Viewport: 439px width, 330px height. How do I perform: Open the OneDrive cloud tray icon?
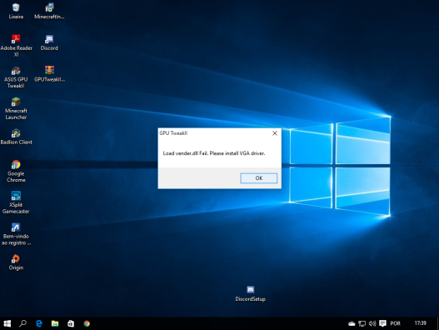point(352,323)
